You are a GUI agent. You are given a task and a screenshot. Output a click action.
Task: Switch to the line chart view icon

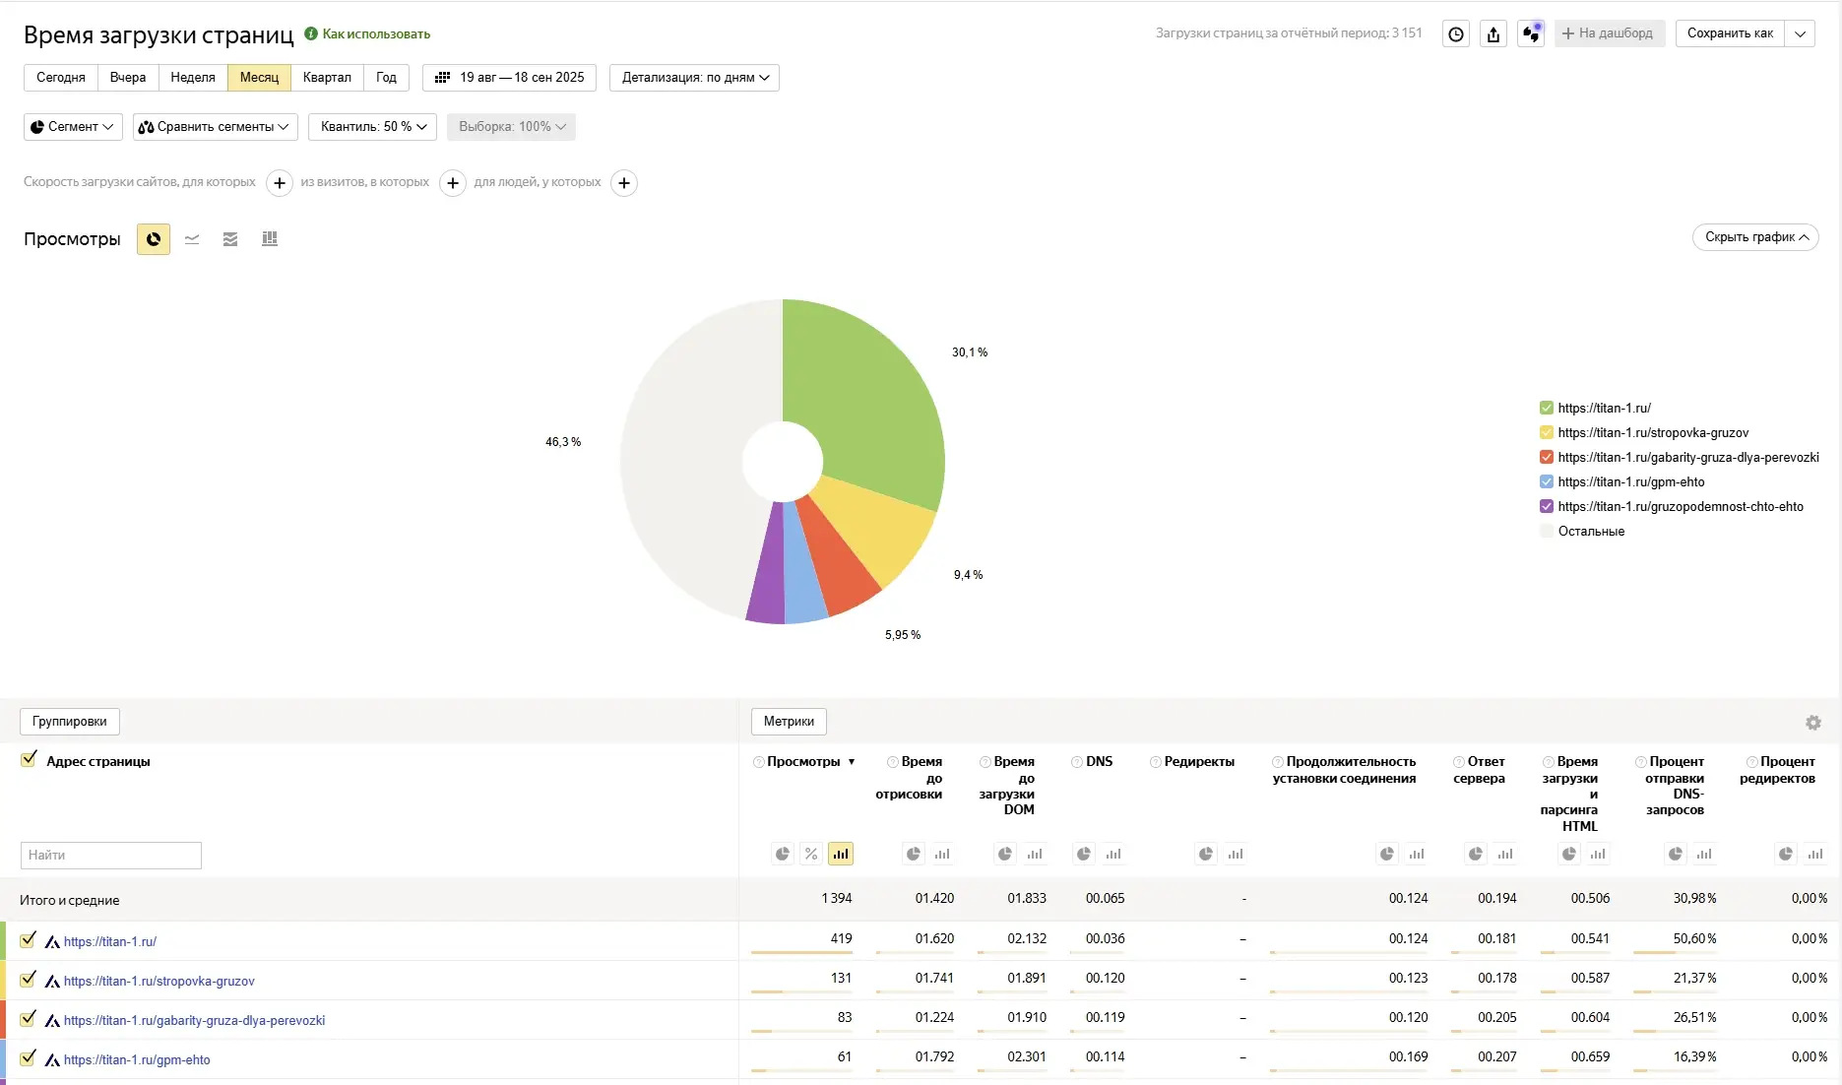[x=192, y=239]
